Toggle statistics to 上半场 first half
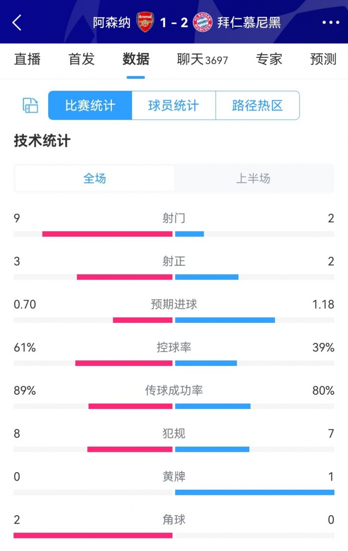 253,179
